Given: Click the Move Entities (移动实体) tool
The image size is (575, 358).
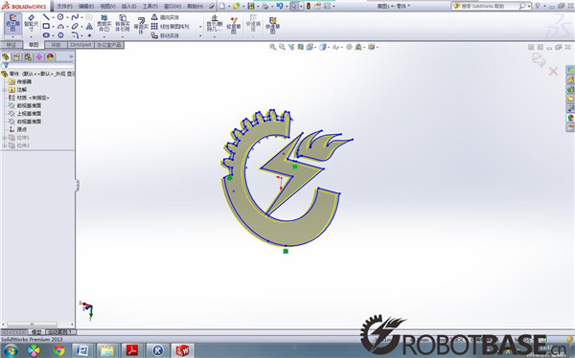Looking at the screenshot, I should [165, 35].
